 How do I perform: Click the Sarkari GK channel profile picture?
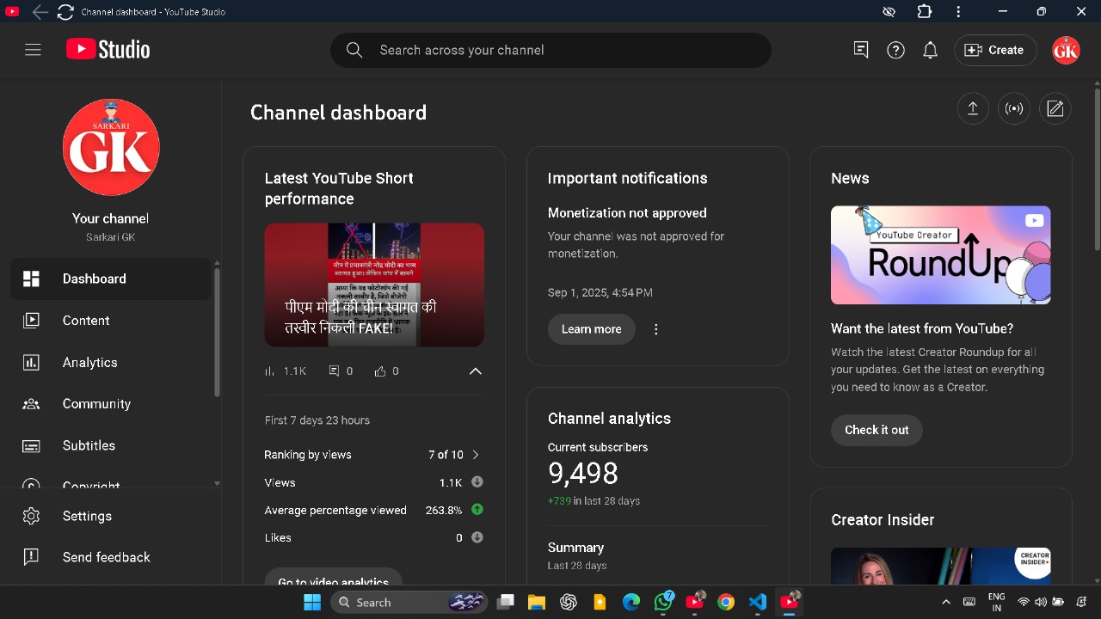coord(111,147)
